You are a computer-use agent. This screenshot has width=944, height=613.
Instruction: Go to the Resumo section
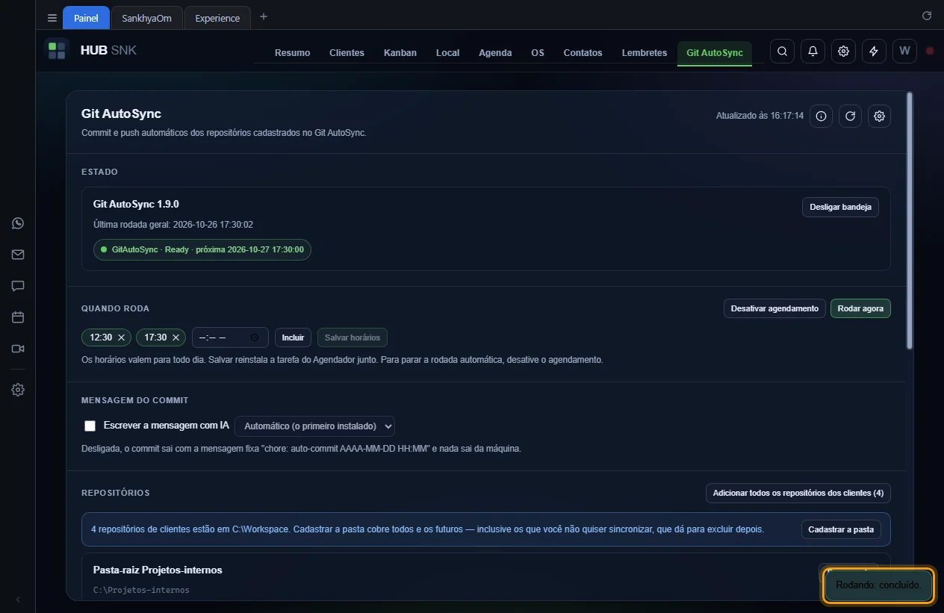(x=292, y=53)
